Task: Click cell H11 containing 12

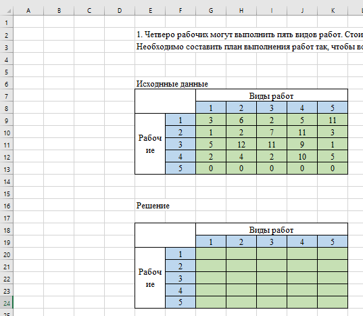Action: [x=241, y=144]
